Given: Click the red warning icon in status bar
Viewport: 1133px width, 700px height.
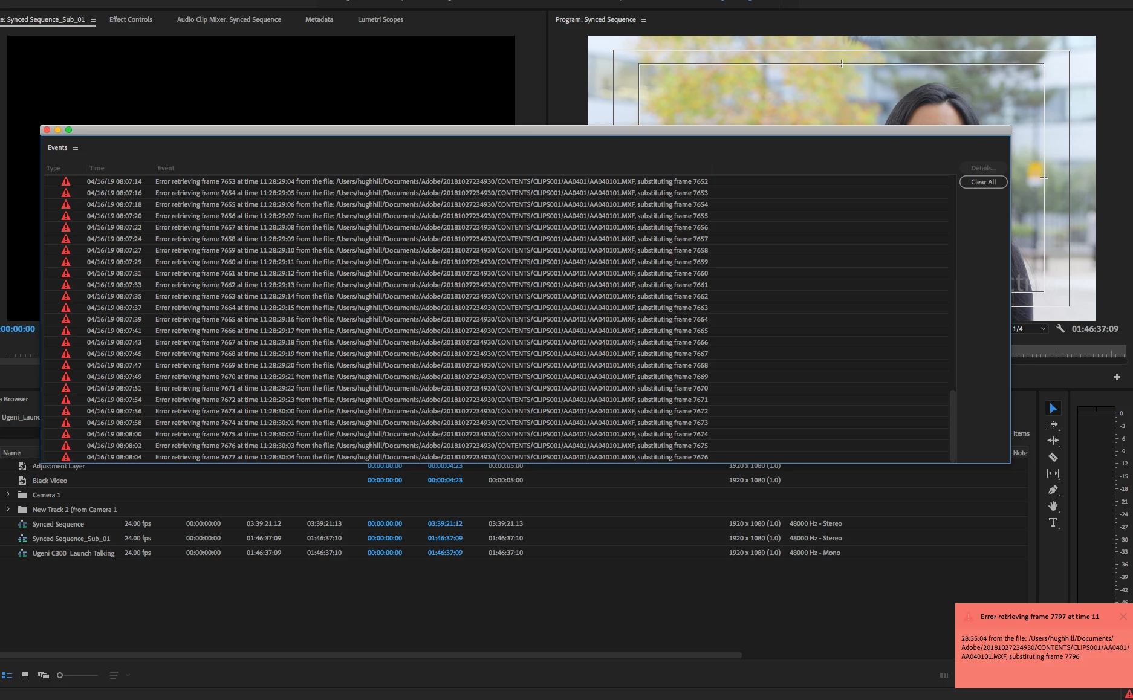Looking at the screenshot, I should coord(1128,695).
